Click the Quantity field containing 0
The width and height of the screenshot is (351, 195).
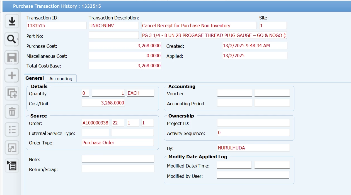point(85,93)
